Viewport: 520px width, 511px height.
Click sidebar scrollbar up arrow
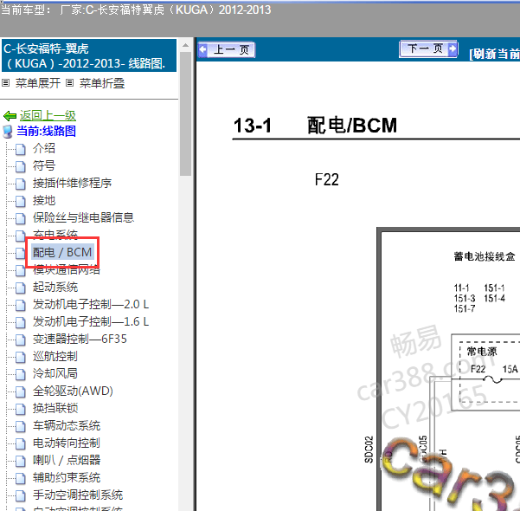[x=185, y=46]
